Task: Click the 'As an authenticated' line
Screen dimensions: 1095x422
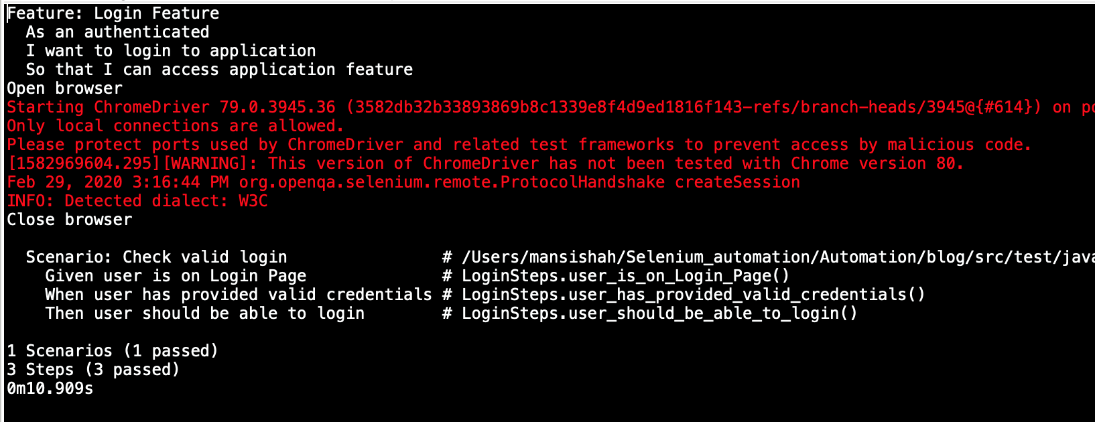Action: tap(117, 32)
